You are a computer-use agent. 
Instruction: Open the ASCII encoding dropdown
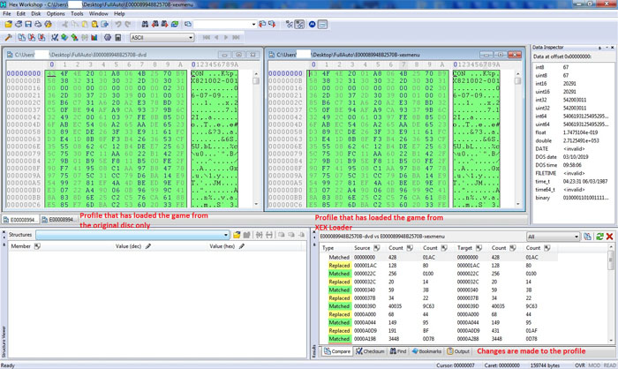pyautogui.click(x=190, y=38)
